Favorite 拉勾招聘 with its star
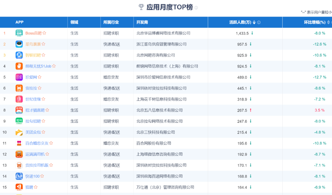The image size is (332, 195). (43, 121)
